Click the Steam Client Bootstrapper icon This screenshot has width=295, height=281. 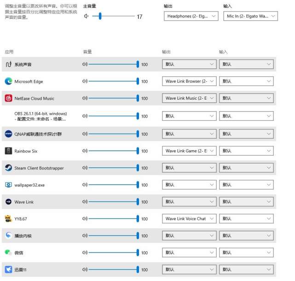click(8, 168)
